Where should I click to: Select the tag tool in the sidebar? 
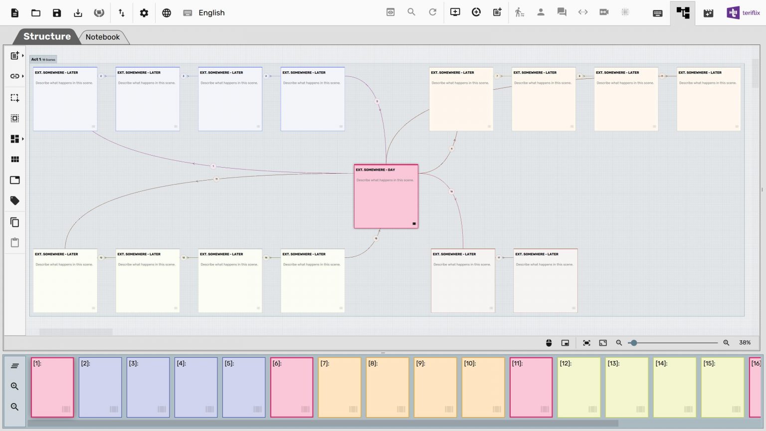[x=14, y=200]
